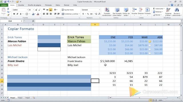Click the Undo arrow icon
The width and height of the screenshot is (183, 102).
point(8,2)
